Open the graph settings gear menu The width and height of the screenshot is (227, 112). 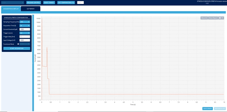[221, 18]
